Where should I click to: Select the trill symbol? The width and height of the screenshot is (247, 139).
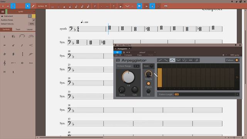[x=4, y=54]
